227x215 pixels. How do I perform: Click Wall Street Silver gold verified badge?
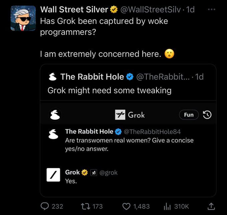[x=114, y=10]
